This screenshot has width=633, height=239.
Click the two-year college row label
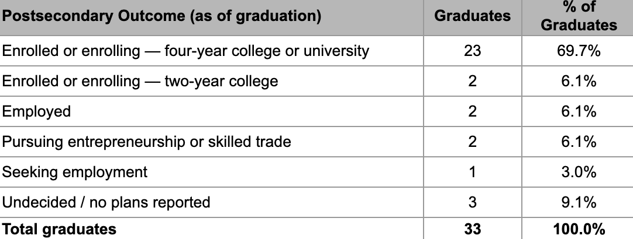point(212,81)
